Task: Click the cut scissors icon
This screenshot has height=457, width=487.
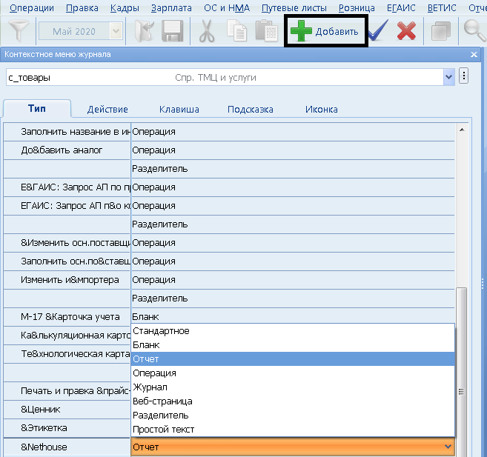Action: pyautogui.click(x=206, y=31)
